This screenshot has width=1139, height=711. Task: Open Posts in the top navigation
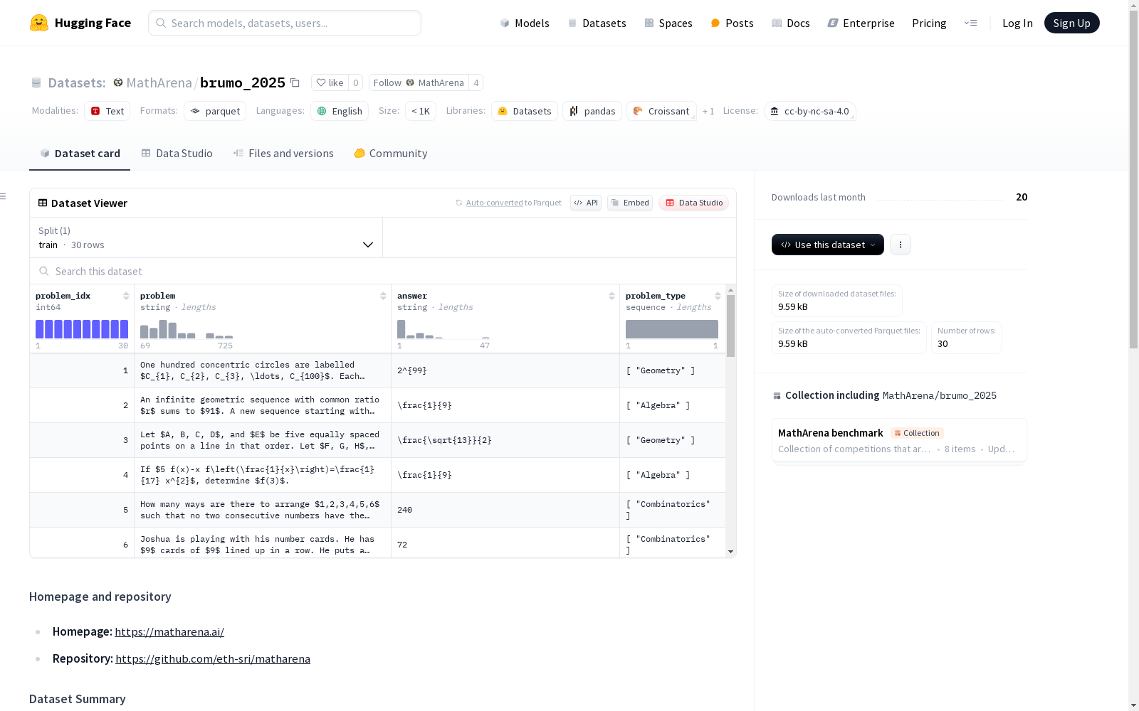tap(732, 23)
